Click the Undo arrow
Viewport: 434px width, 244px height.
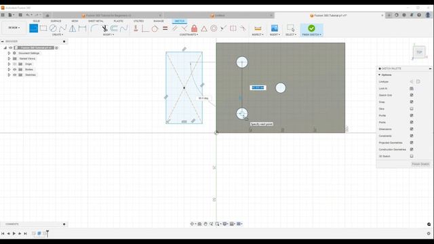[x=28, y=15]
